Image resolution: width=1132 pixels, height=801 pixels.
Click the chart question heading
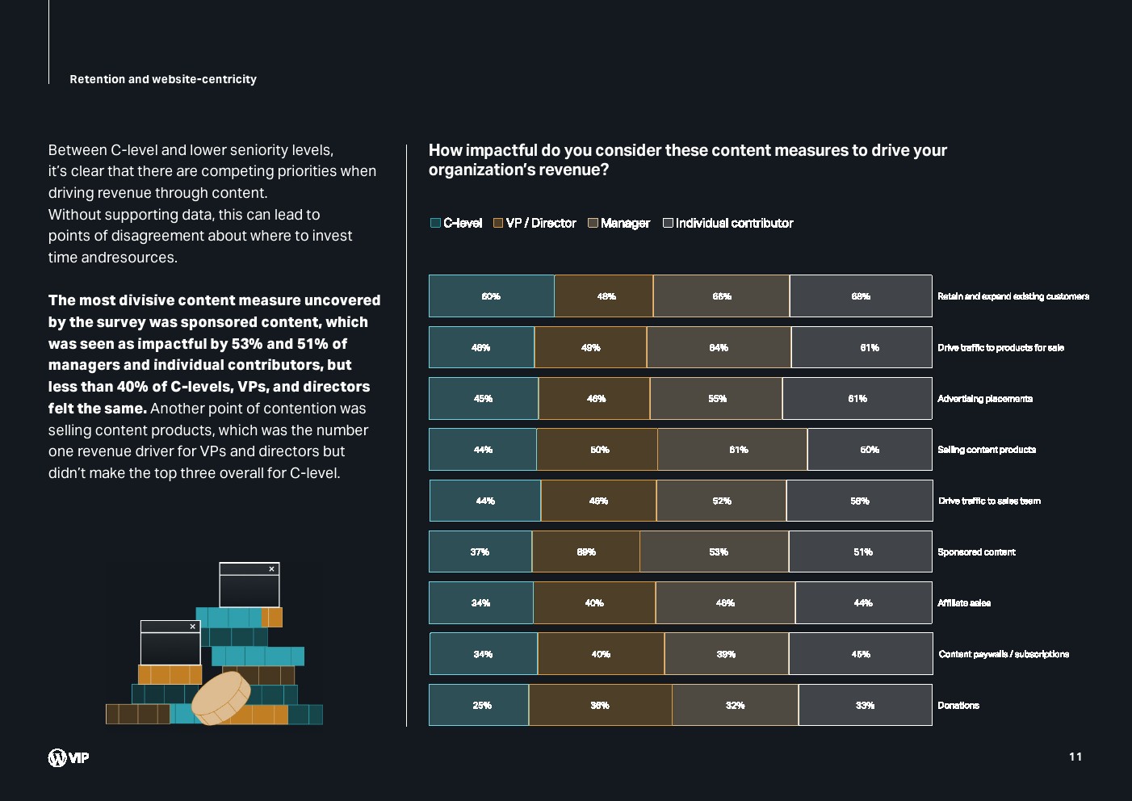[x=687, y=160]
